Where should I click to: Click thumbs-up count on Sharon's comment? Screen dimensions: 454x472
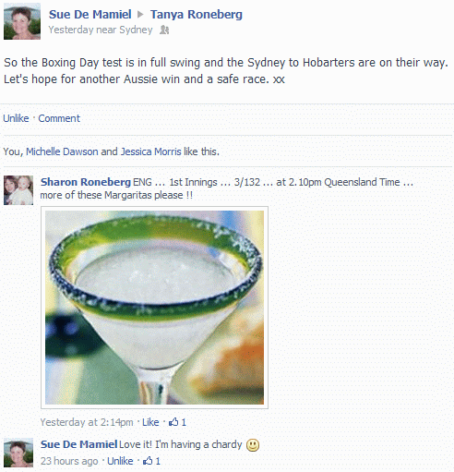(x=177, y=422)
